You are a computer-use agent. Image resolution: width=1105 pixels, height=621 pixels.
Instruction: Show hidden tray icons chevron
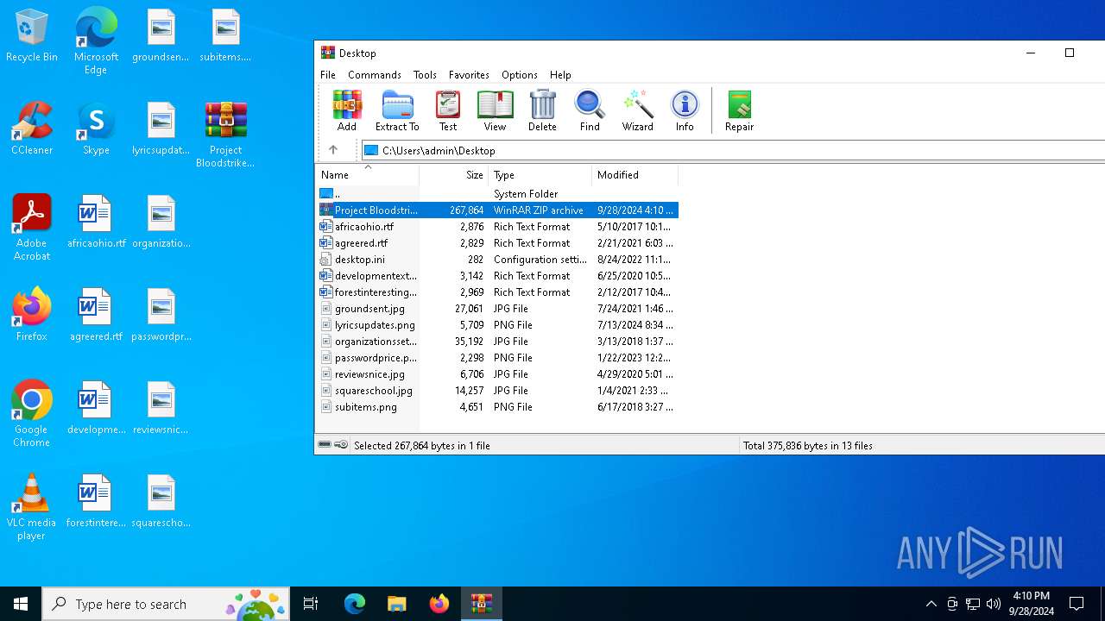pos(931,604)
